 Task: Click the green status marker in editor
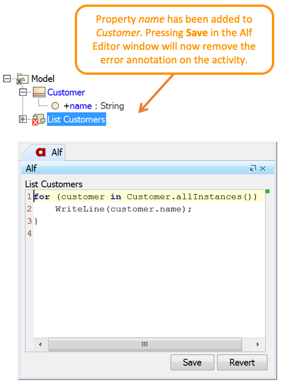(x=268, y=191)
